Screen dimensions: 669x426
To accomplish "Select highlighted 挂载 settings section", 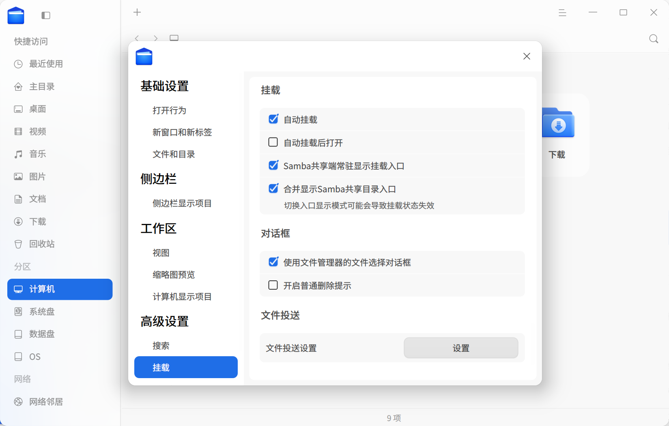I will (186, 367).
